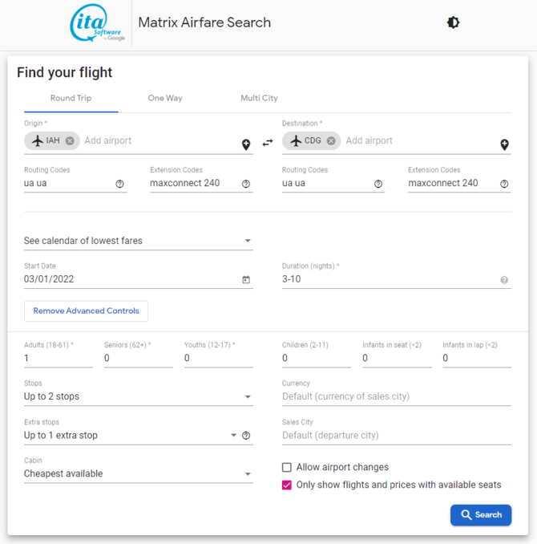Expand the Stops dropdown
This screenshot has height=544, width=537.
click(139, 396)
